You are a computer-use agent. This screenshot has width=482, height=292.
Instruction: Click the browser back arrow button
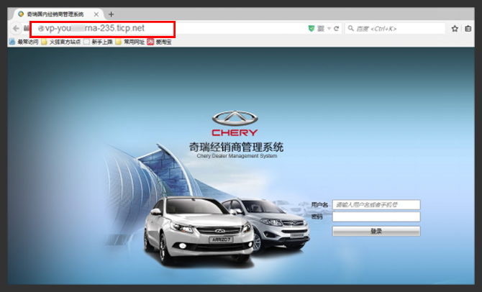tap(16, 29)
